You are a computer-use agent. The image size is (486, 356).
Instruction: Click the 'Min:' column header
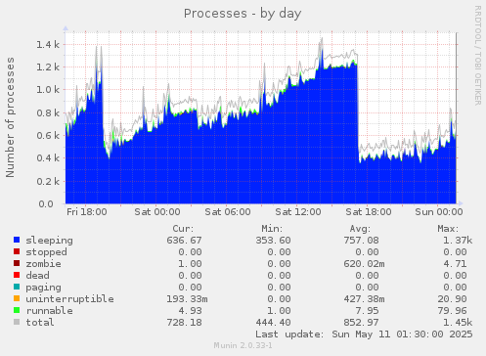[272, 229]
